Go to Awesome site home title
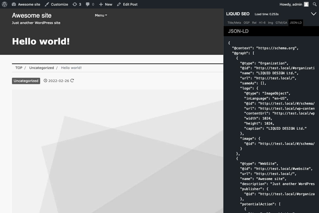Screen dimensions: 319x213 (32, 15)
